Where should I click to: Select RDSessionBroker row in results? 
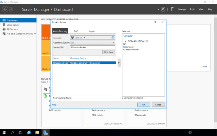click(x=84, y=63)
